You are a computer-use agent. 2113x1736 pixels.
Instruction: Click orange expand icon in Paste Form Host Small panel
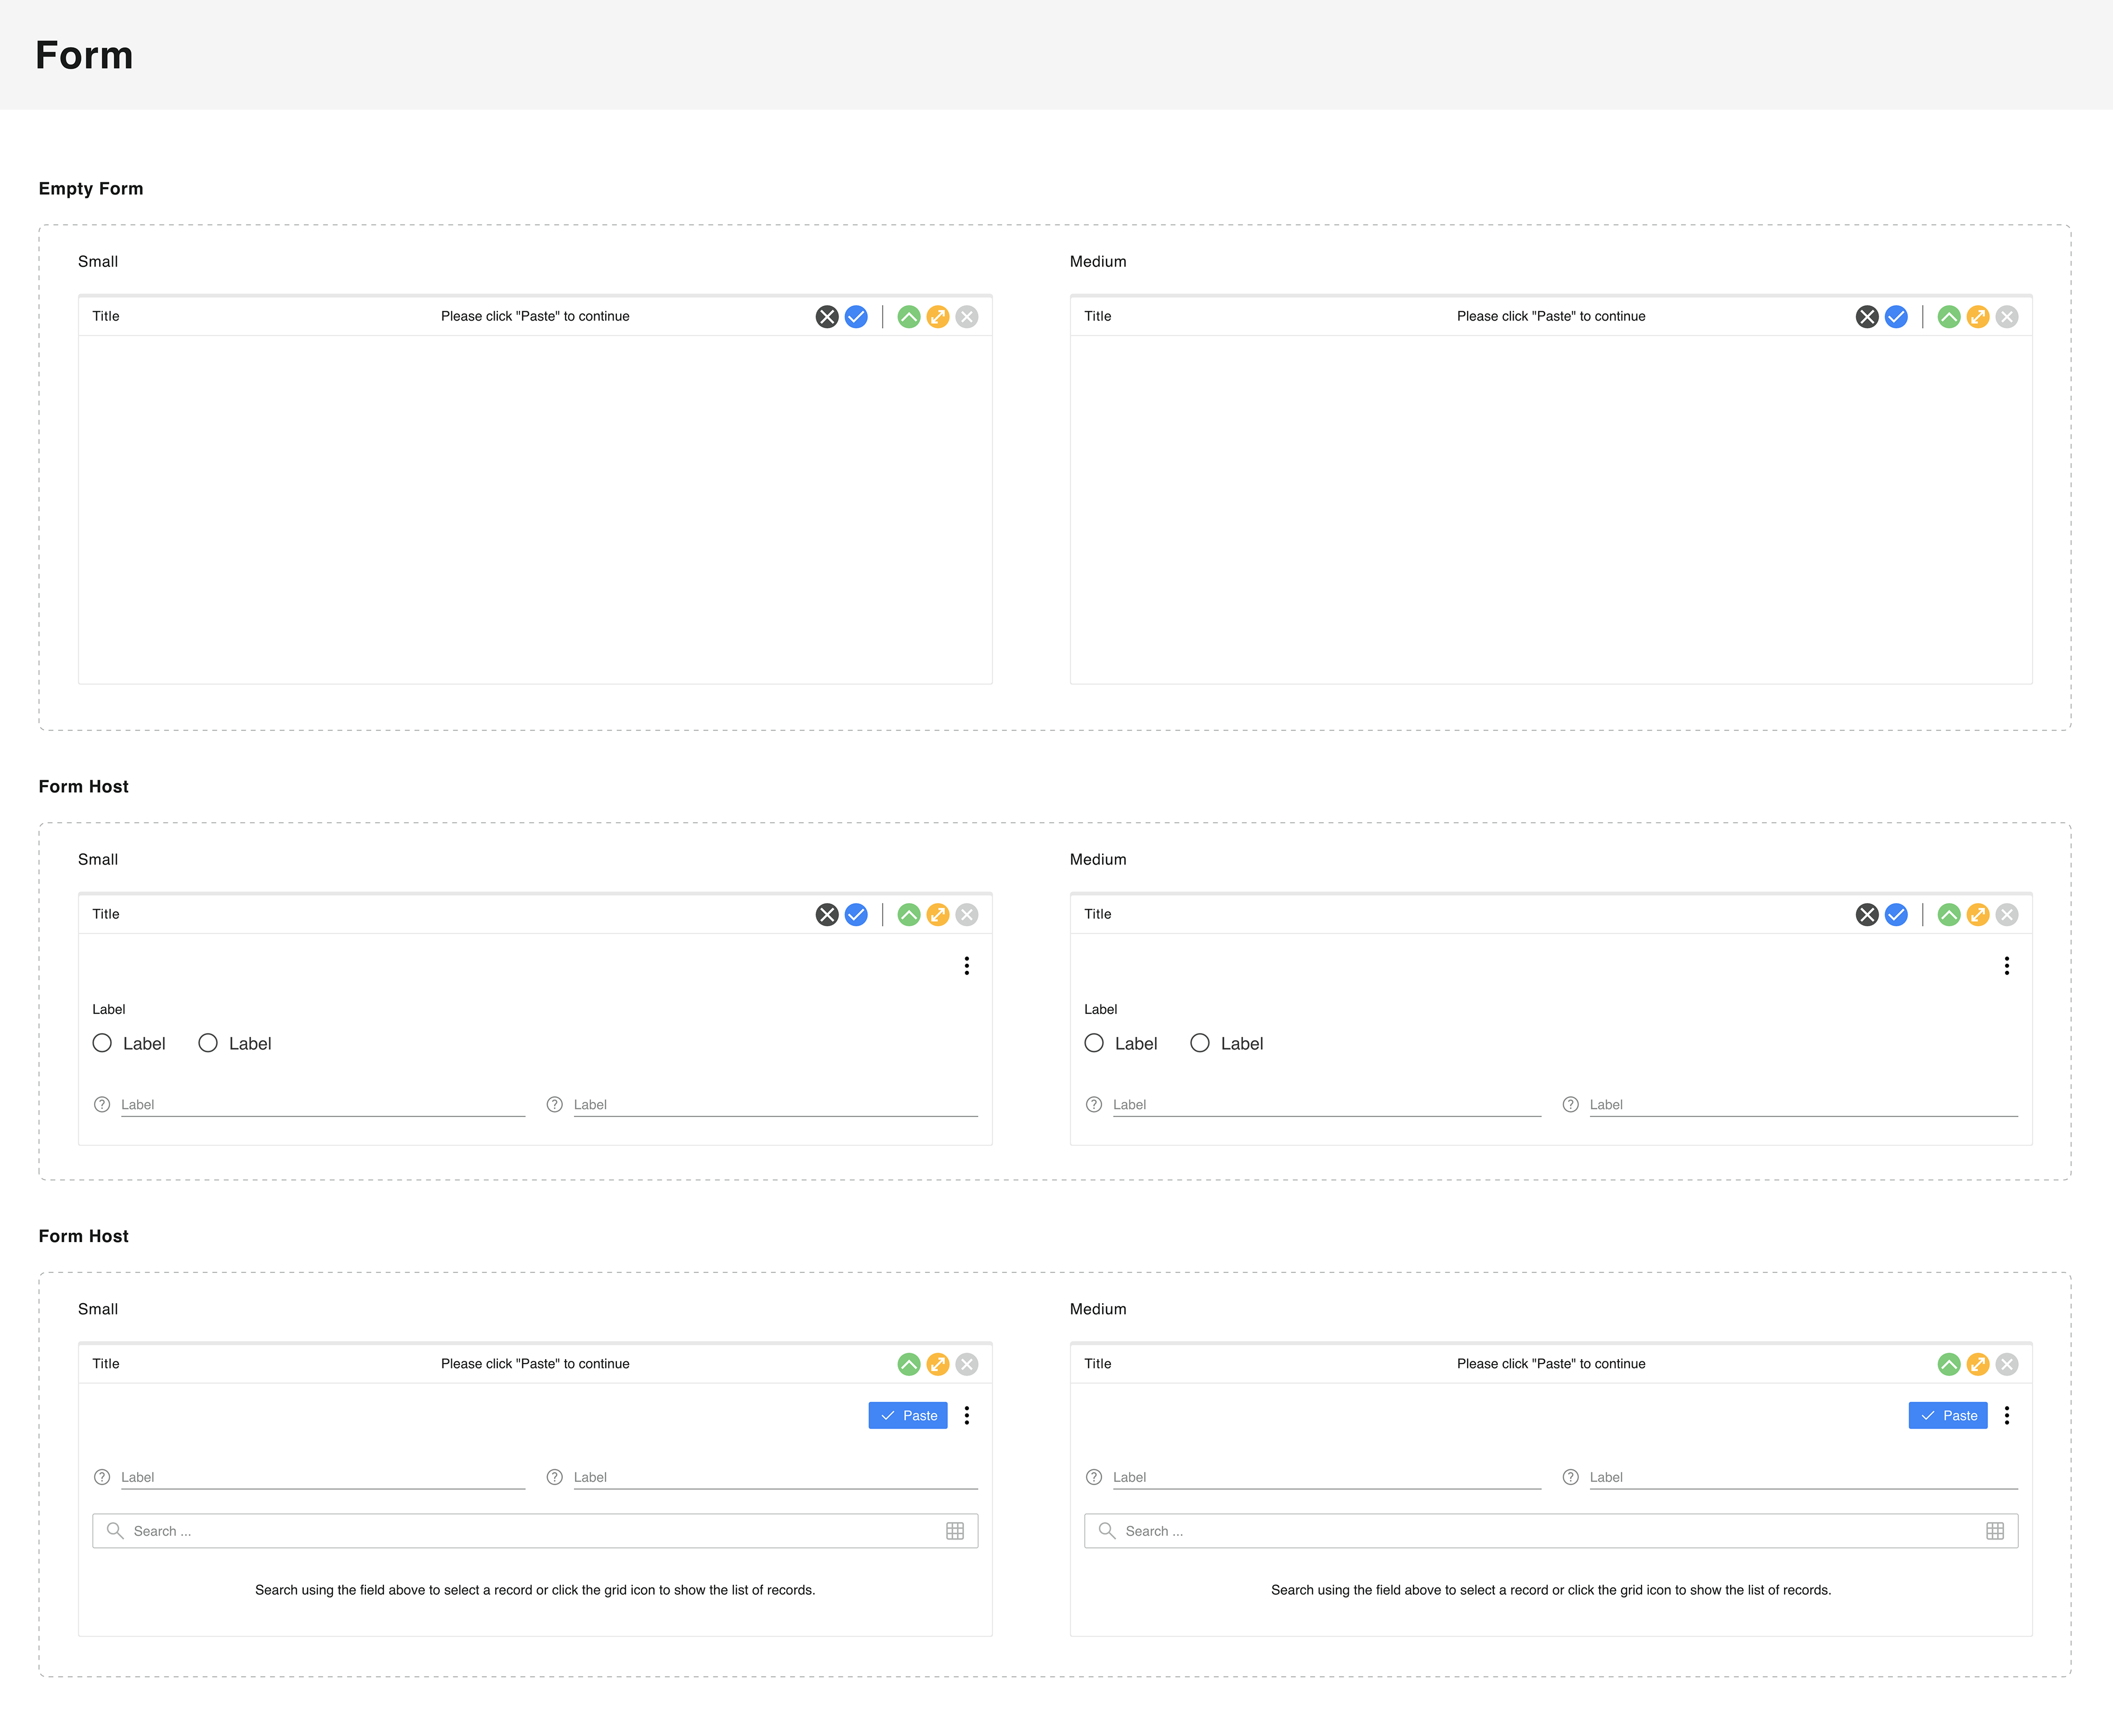click(x=938, y=1364)
